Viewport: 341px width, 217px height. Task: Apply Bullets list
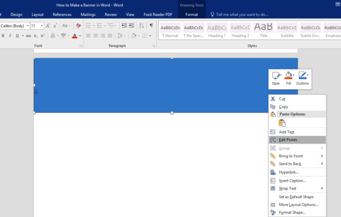[x=88, y=26]
